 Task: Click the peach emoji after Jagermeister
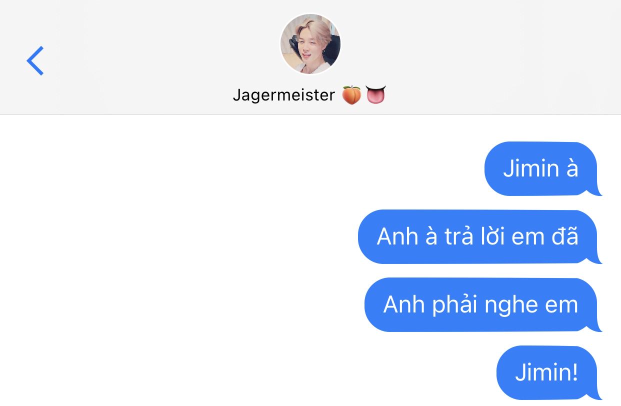click(x=351, y=94)
